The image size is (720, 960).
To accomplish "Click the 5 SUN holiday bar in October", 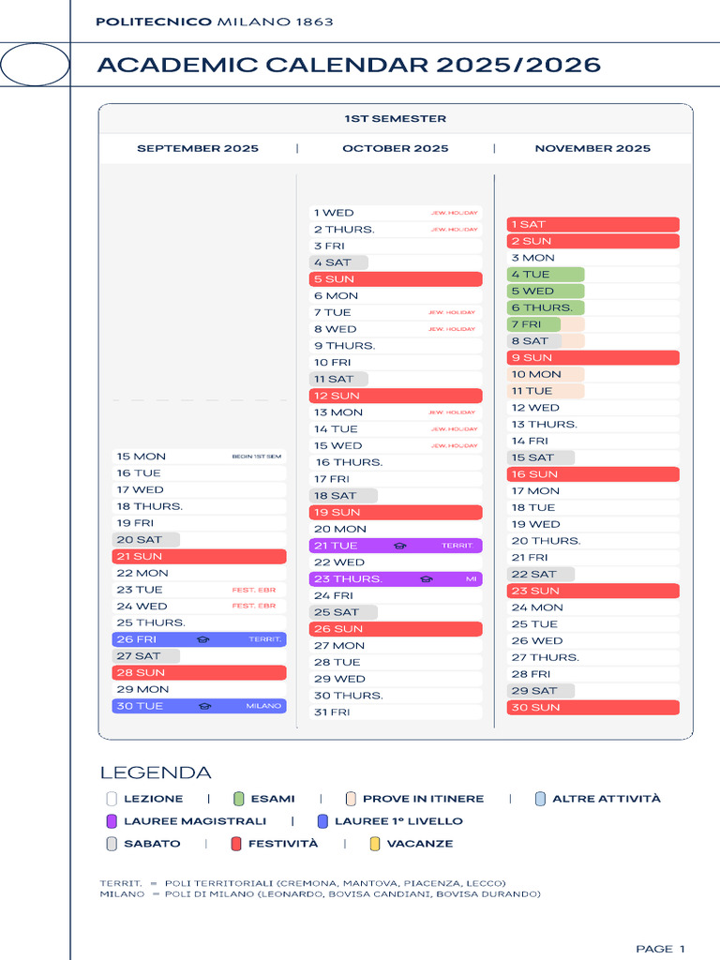I will pos(396,279).
